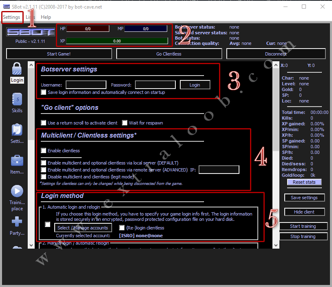Screen dimensions: 332x287
Task: Click the selected account text [ISRO] none@none
Action: 141,236
